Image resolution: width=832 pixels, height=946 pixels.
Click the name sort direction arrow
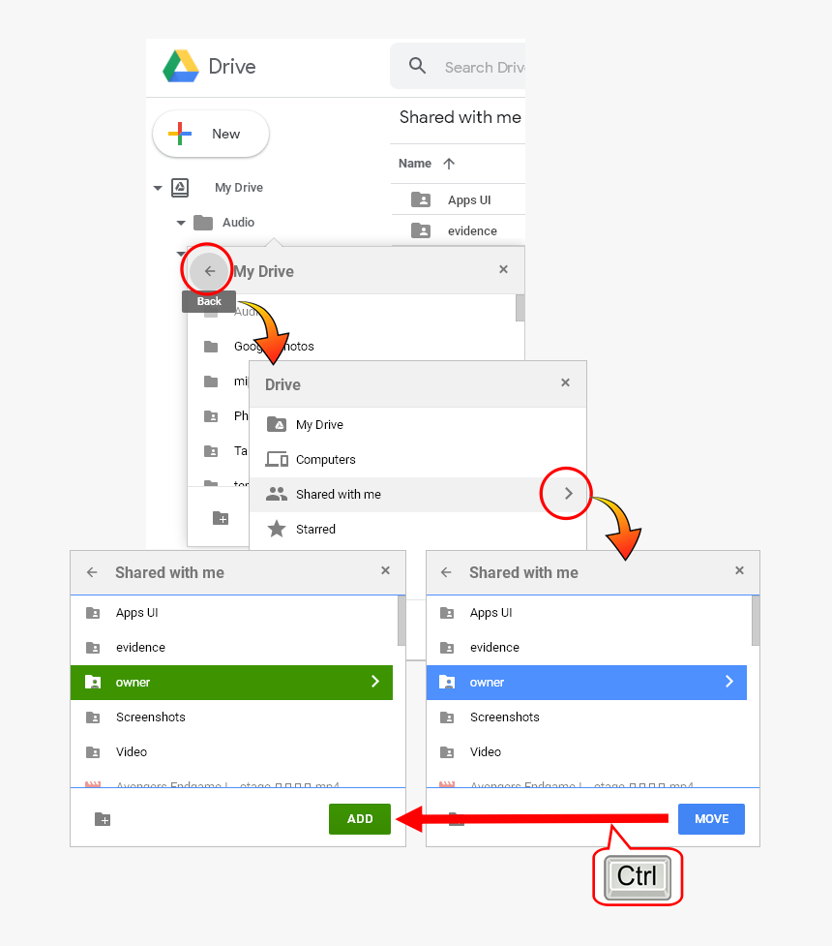(x=449, y=164)
